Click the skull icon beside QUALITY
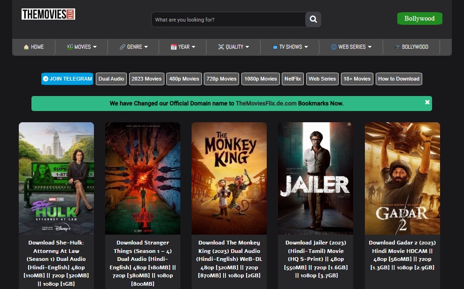 [x=221, y=47]
